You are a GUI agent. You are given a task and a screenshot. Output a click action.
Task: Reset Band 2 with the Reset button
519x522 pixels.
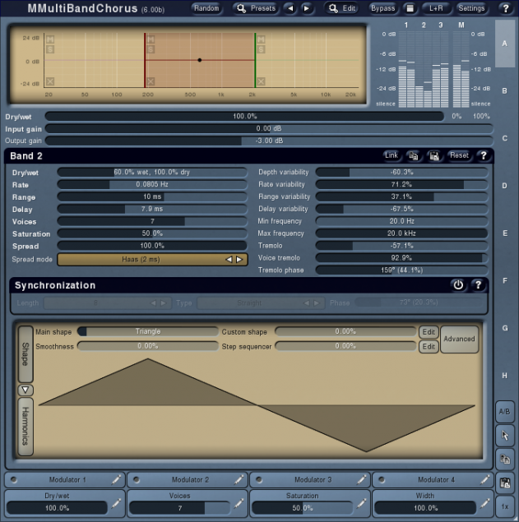pos(459,155)
